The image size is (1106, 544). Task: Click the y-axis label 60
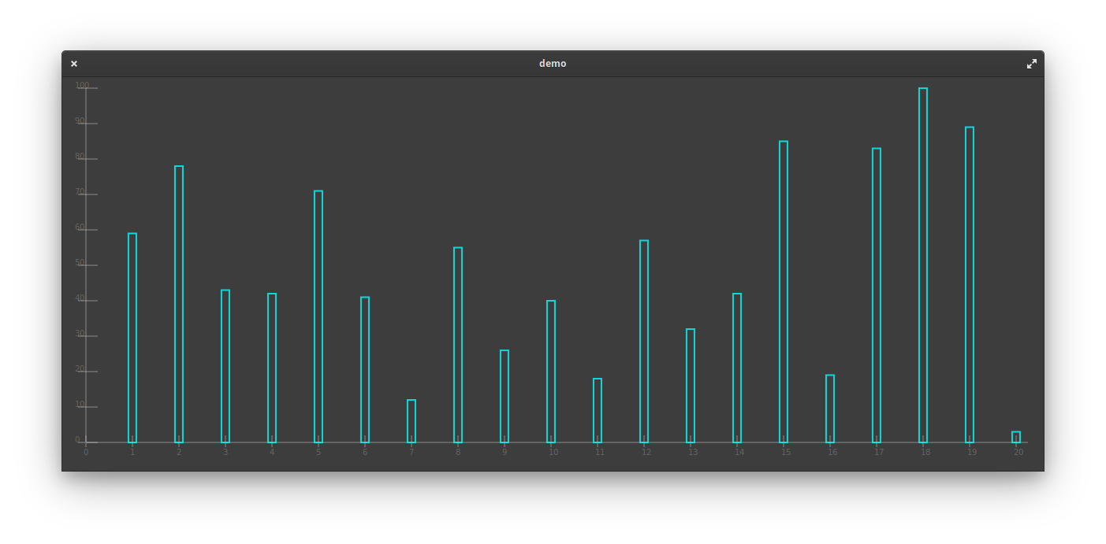pyautogui.click(x=80, y=227)
